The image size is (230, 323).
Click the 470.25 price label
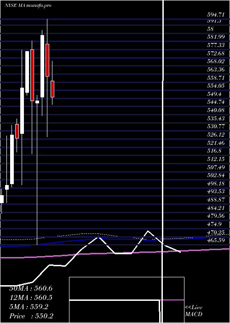tap(216, 233)
